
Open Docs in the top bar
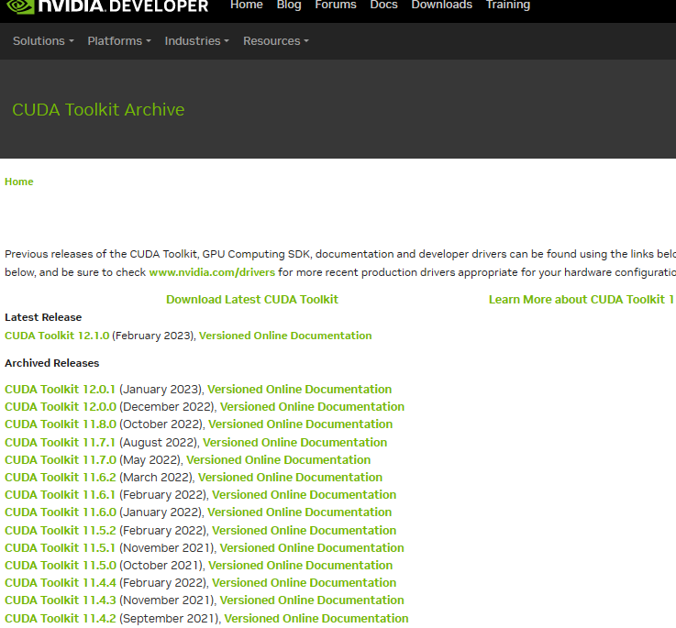[383, 6]
